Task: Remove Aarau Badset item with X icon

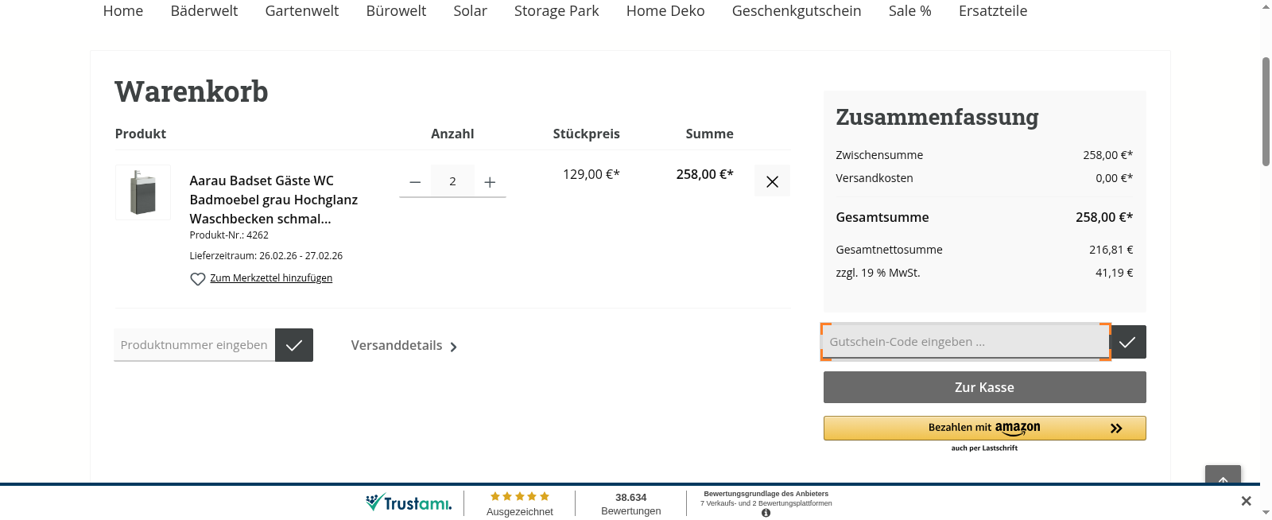Action: [771, 181]
